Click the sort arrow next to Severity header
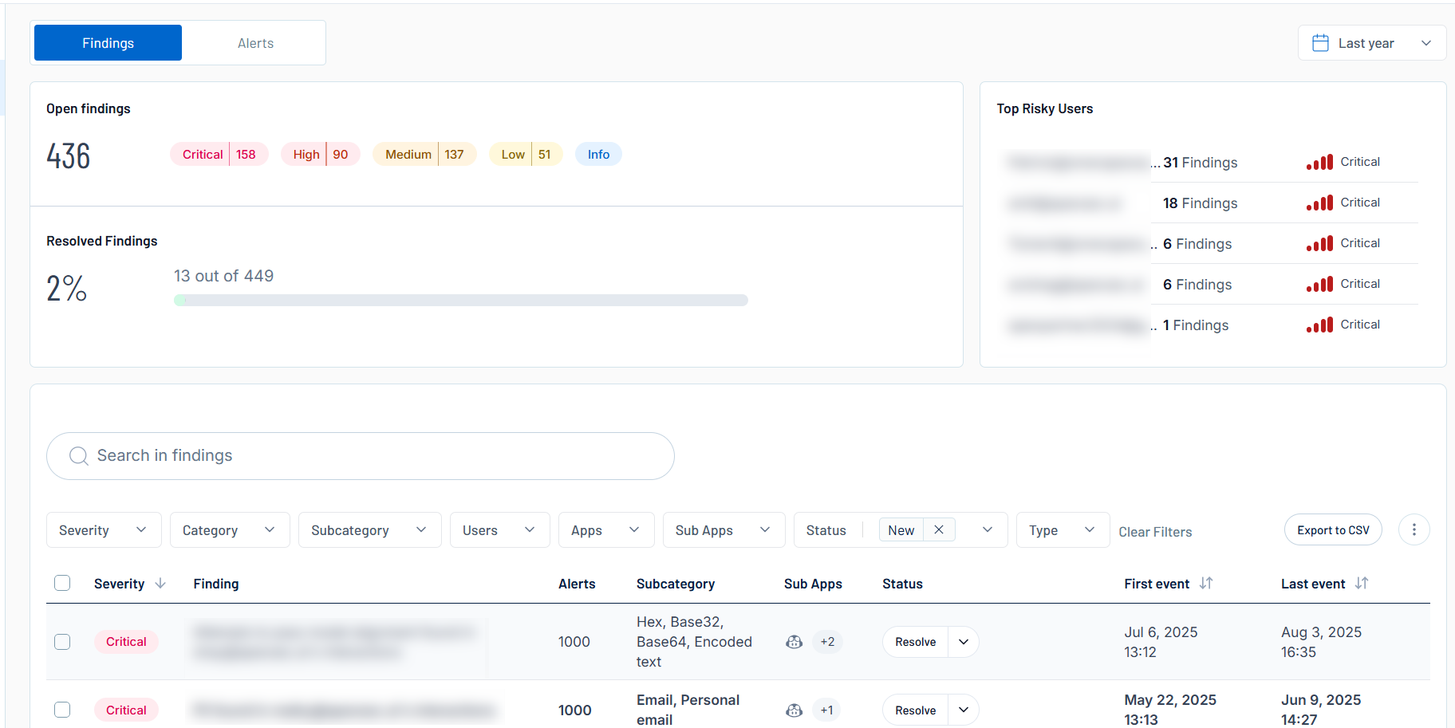Screen dimensions: 1455x728 (160, 584)
